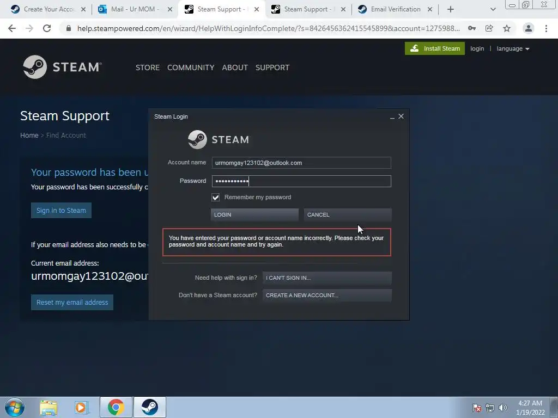
Task: Close the Steam Login dialog
Action: (x=401, y=116)
